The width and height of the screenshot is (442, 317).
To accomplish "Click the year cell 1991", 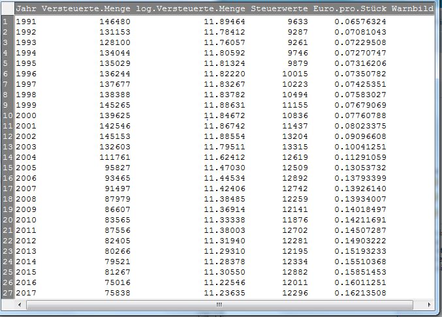I will (x=26, y=21).
